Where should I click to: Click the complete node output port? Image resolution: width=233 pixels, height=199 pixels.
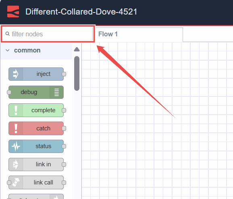click(x=64, y=110)
